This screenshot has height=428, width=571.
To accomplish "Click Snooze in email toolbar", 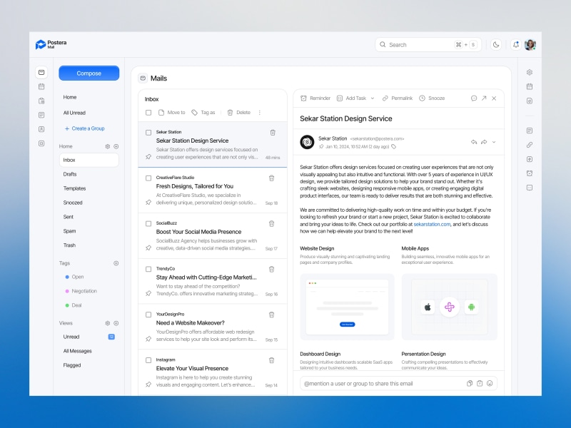I will click(433, 98).
